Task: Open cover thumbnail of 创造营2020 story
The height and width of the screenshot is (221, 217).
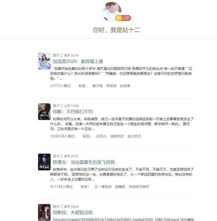Action: 44,61
